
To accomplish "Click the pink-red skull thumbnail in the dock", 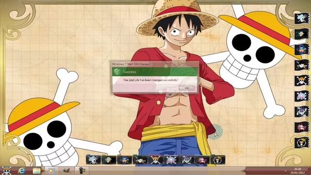I will click(x=202, y=160).
